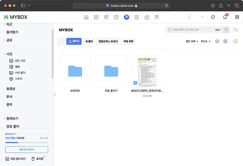Open the Keep bookmark flag icon

pyautogui.click(x=157, y=17)
